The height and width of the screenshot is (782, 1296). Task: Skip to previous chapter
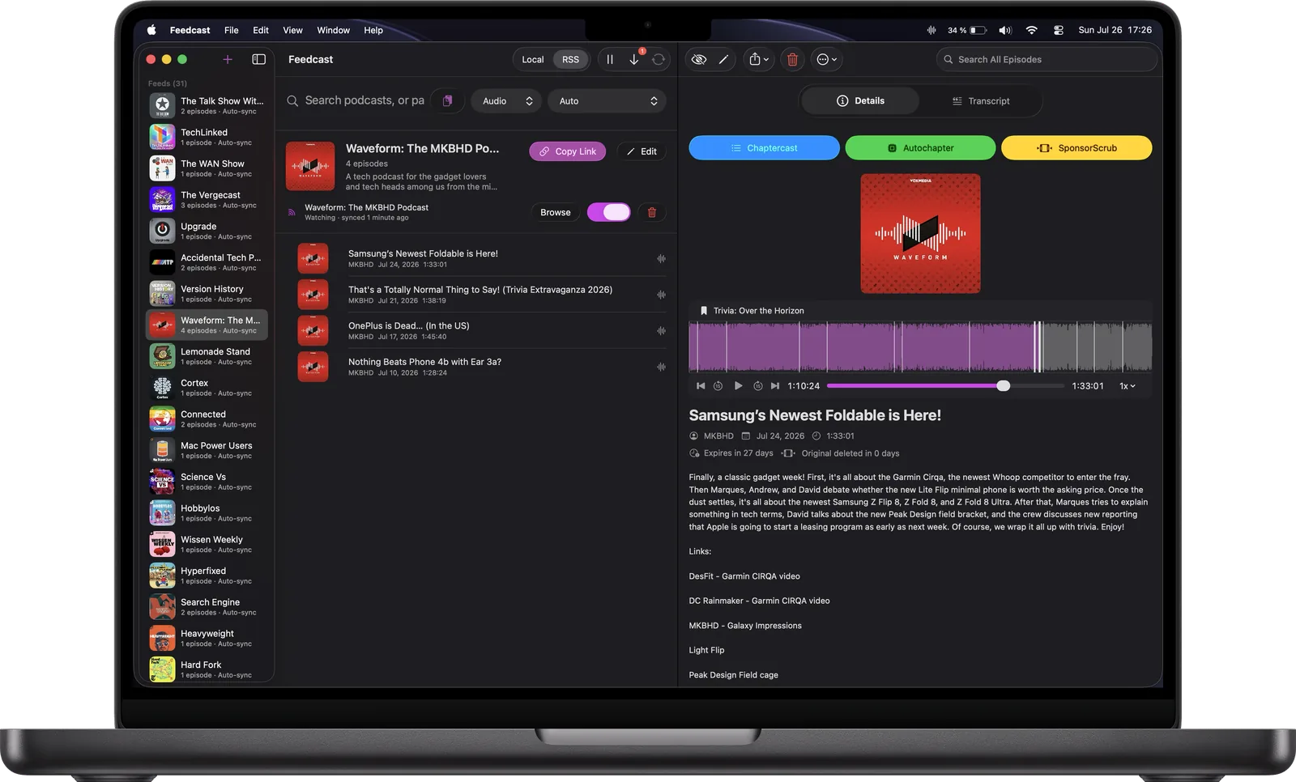pos(701,386)
